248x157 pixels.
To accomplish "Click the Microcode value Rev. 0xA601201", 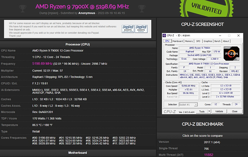I will coord(43,112).
